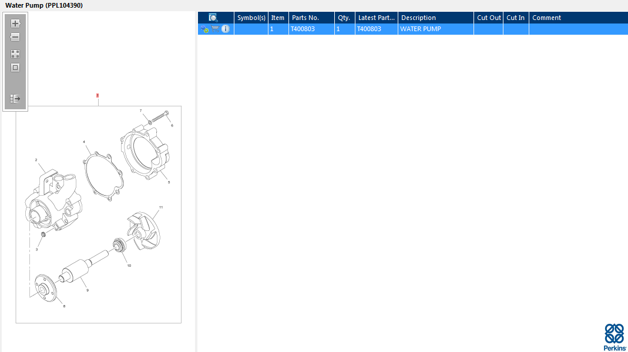Click callout number 11 on the diagram

161,207
